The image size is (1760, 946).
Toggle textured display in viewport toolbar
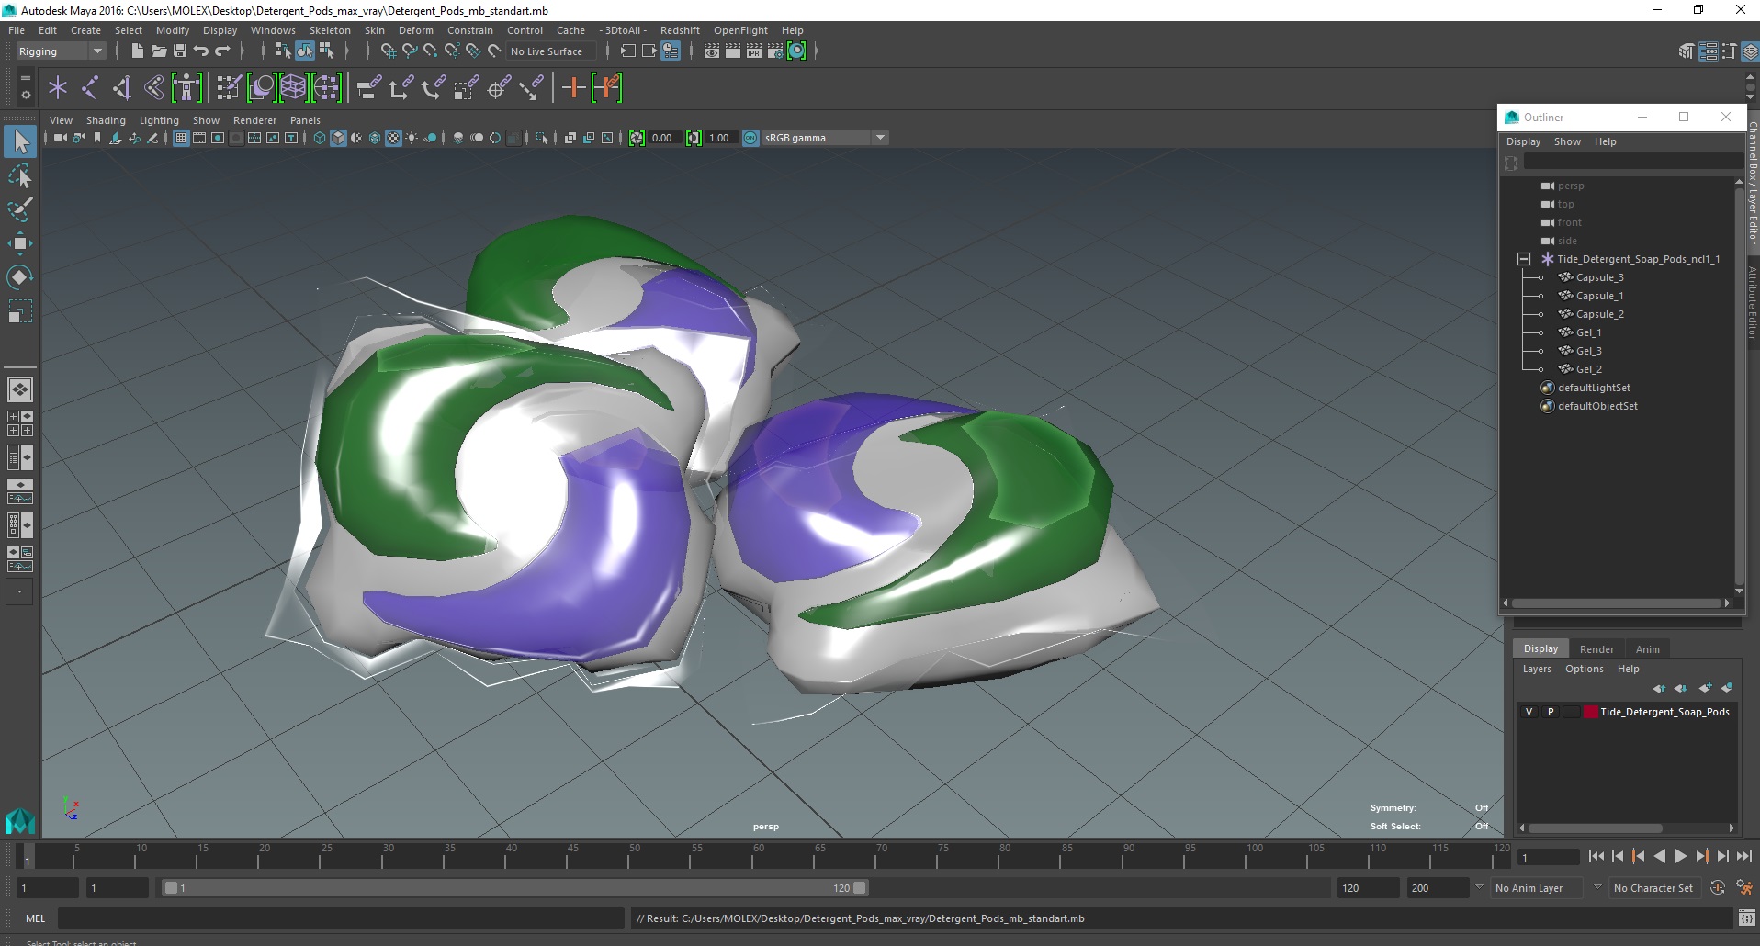point(393,138)
